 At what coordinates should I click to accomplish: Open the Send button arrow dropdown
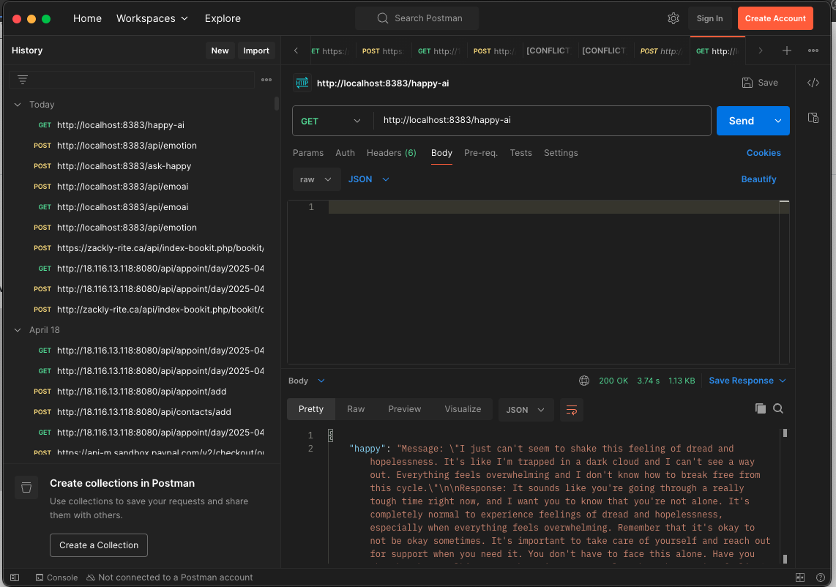(778, 121)
